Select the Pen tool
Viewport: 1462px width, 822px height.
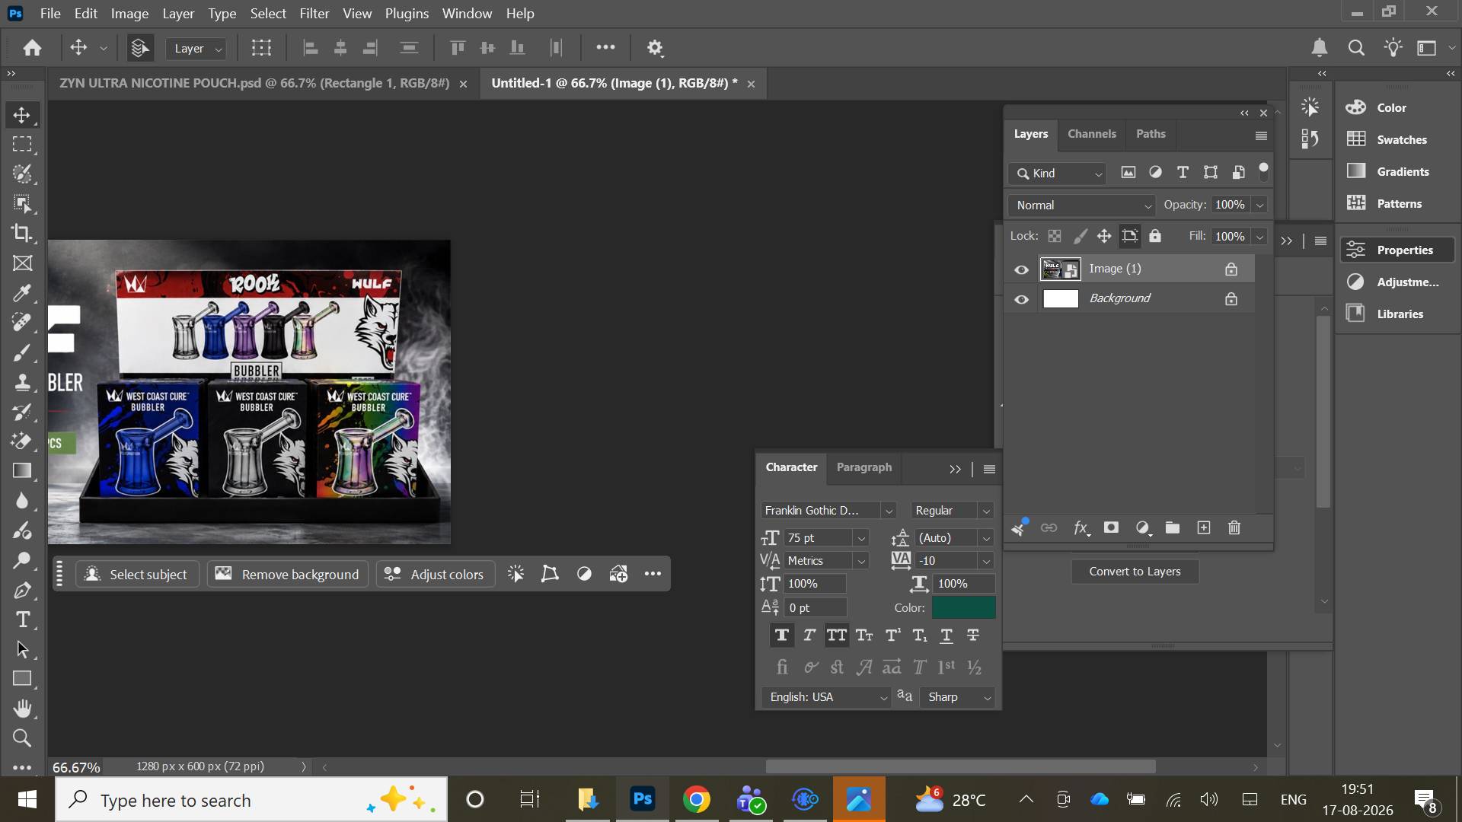[x=22, y=591]
